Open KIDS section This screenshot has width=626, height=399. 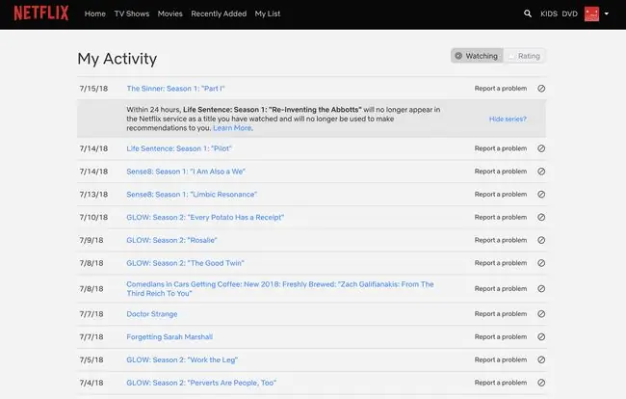click(549, 13)
